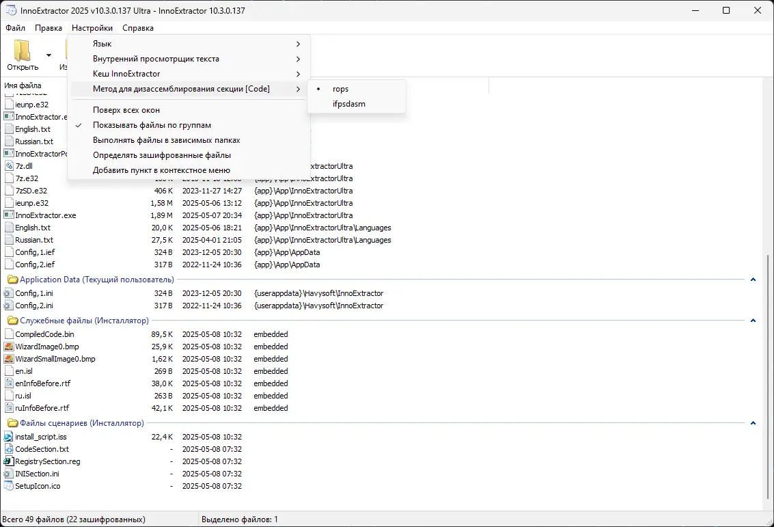Collapse the Файлы сценариев (Инсталлятор) group
This screenshot has height=527, width=774.
point(753,423)
